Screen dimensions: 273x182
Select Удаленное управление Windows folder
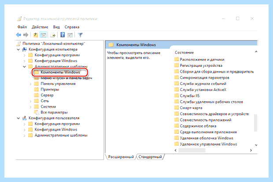click(x=208, y=144)
